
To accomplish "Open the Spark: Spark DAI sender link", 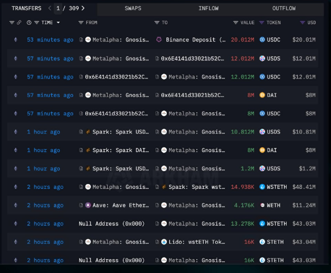I will pyautogui.click(x=121, y=150).
